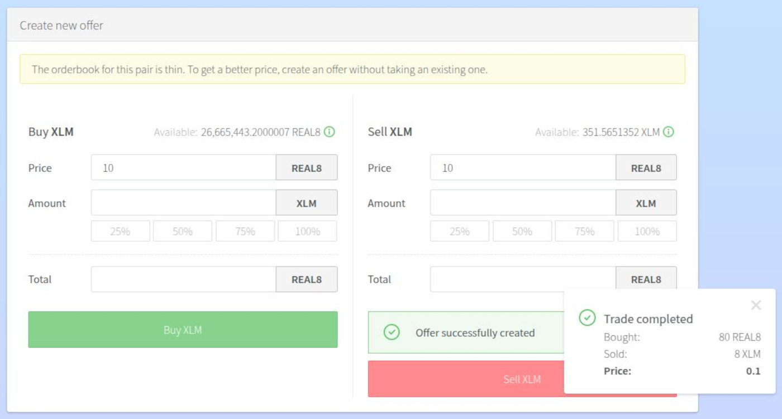
Task: Click the Offer successfully created checkmark icon
Action: pyautogui.click(x=392, y=333)
